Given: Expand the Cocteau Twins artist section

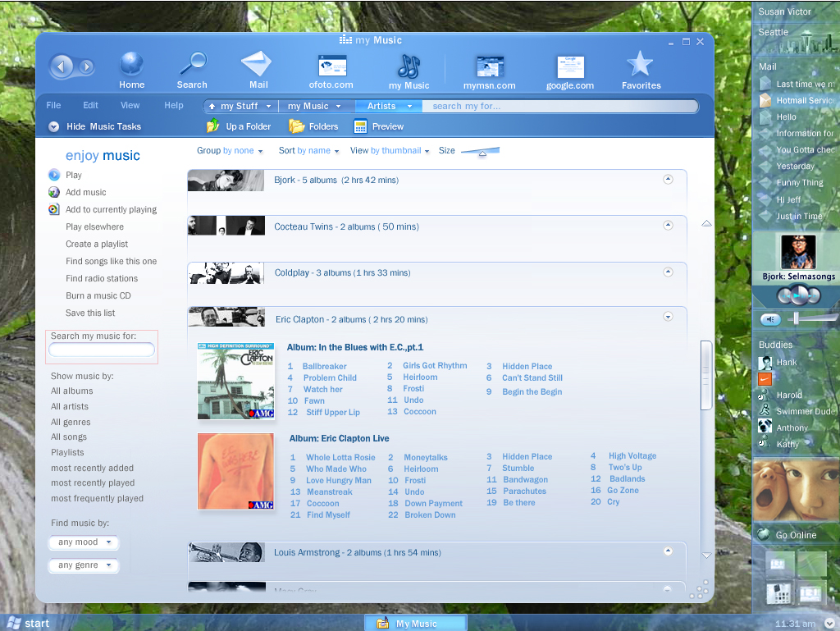Looking at the screenshot, I should (668, 225).
